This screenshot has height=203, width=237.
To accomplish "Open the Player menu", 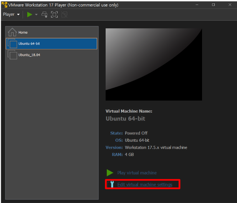I will coord(11,15).
